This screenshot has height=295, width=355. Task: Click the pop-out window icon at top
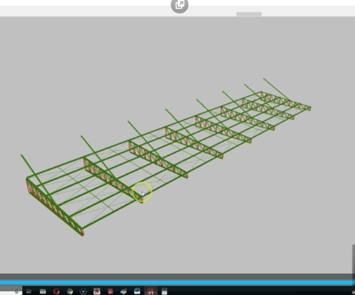179,5
